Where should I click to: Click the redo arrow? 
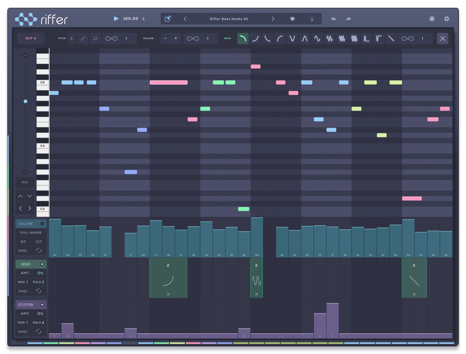pos(348,19)
